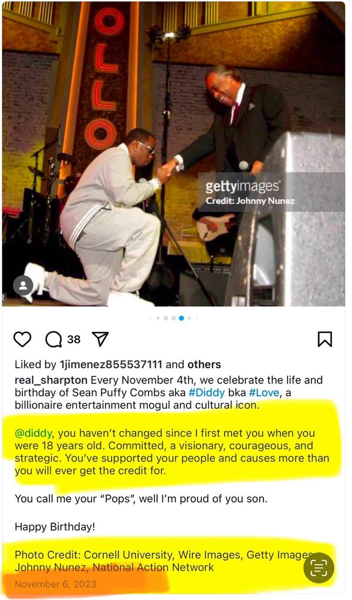Click the paper plane share icon
The image size is (352, 600).
[101, 339]
